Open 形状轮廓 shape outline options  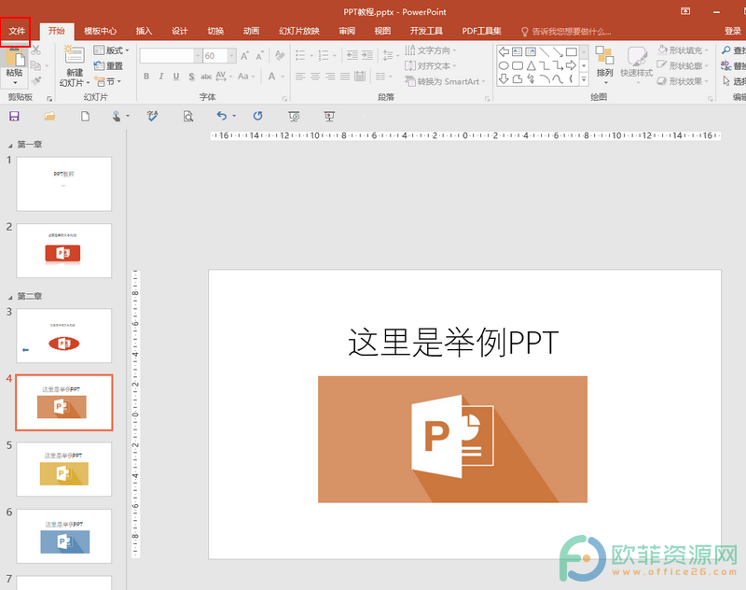pyautogui.click(x=684, y=65)
